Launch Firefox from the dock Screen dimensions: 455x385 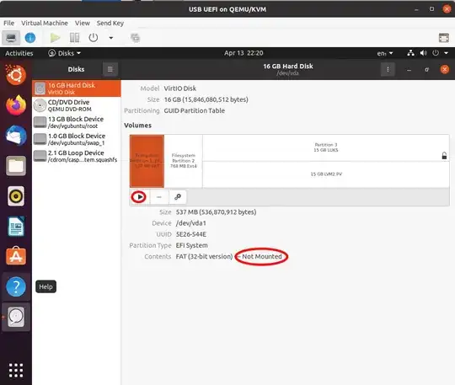point(16,105)
